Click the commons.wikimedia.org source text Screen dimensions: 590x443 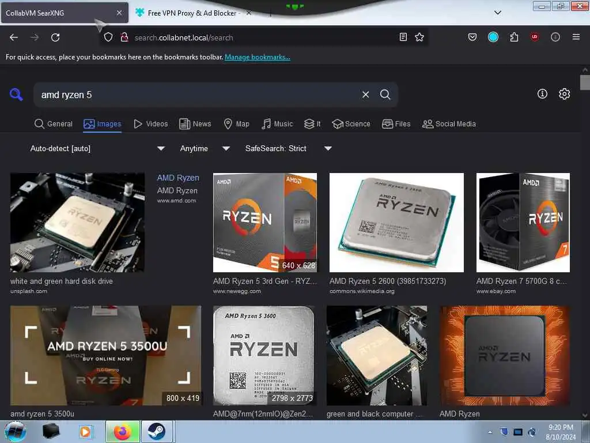pos(362,291)
